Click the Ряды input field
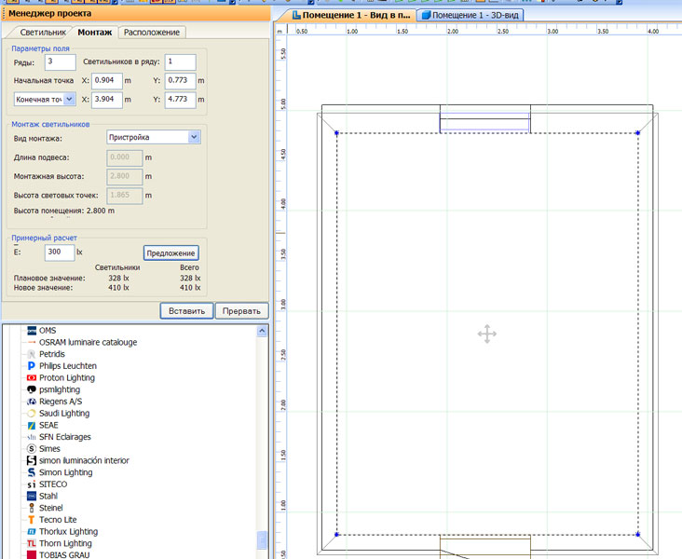This screenshot has height=559, width=682. tap(61, 62)
